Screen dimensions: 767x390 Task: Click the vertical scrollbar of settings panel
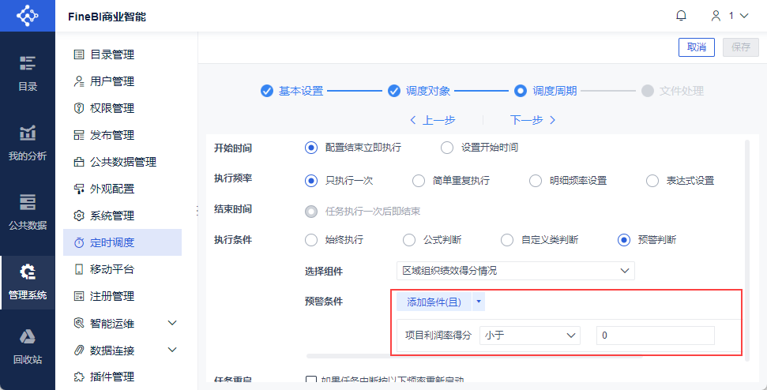pos(746,250)
